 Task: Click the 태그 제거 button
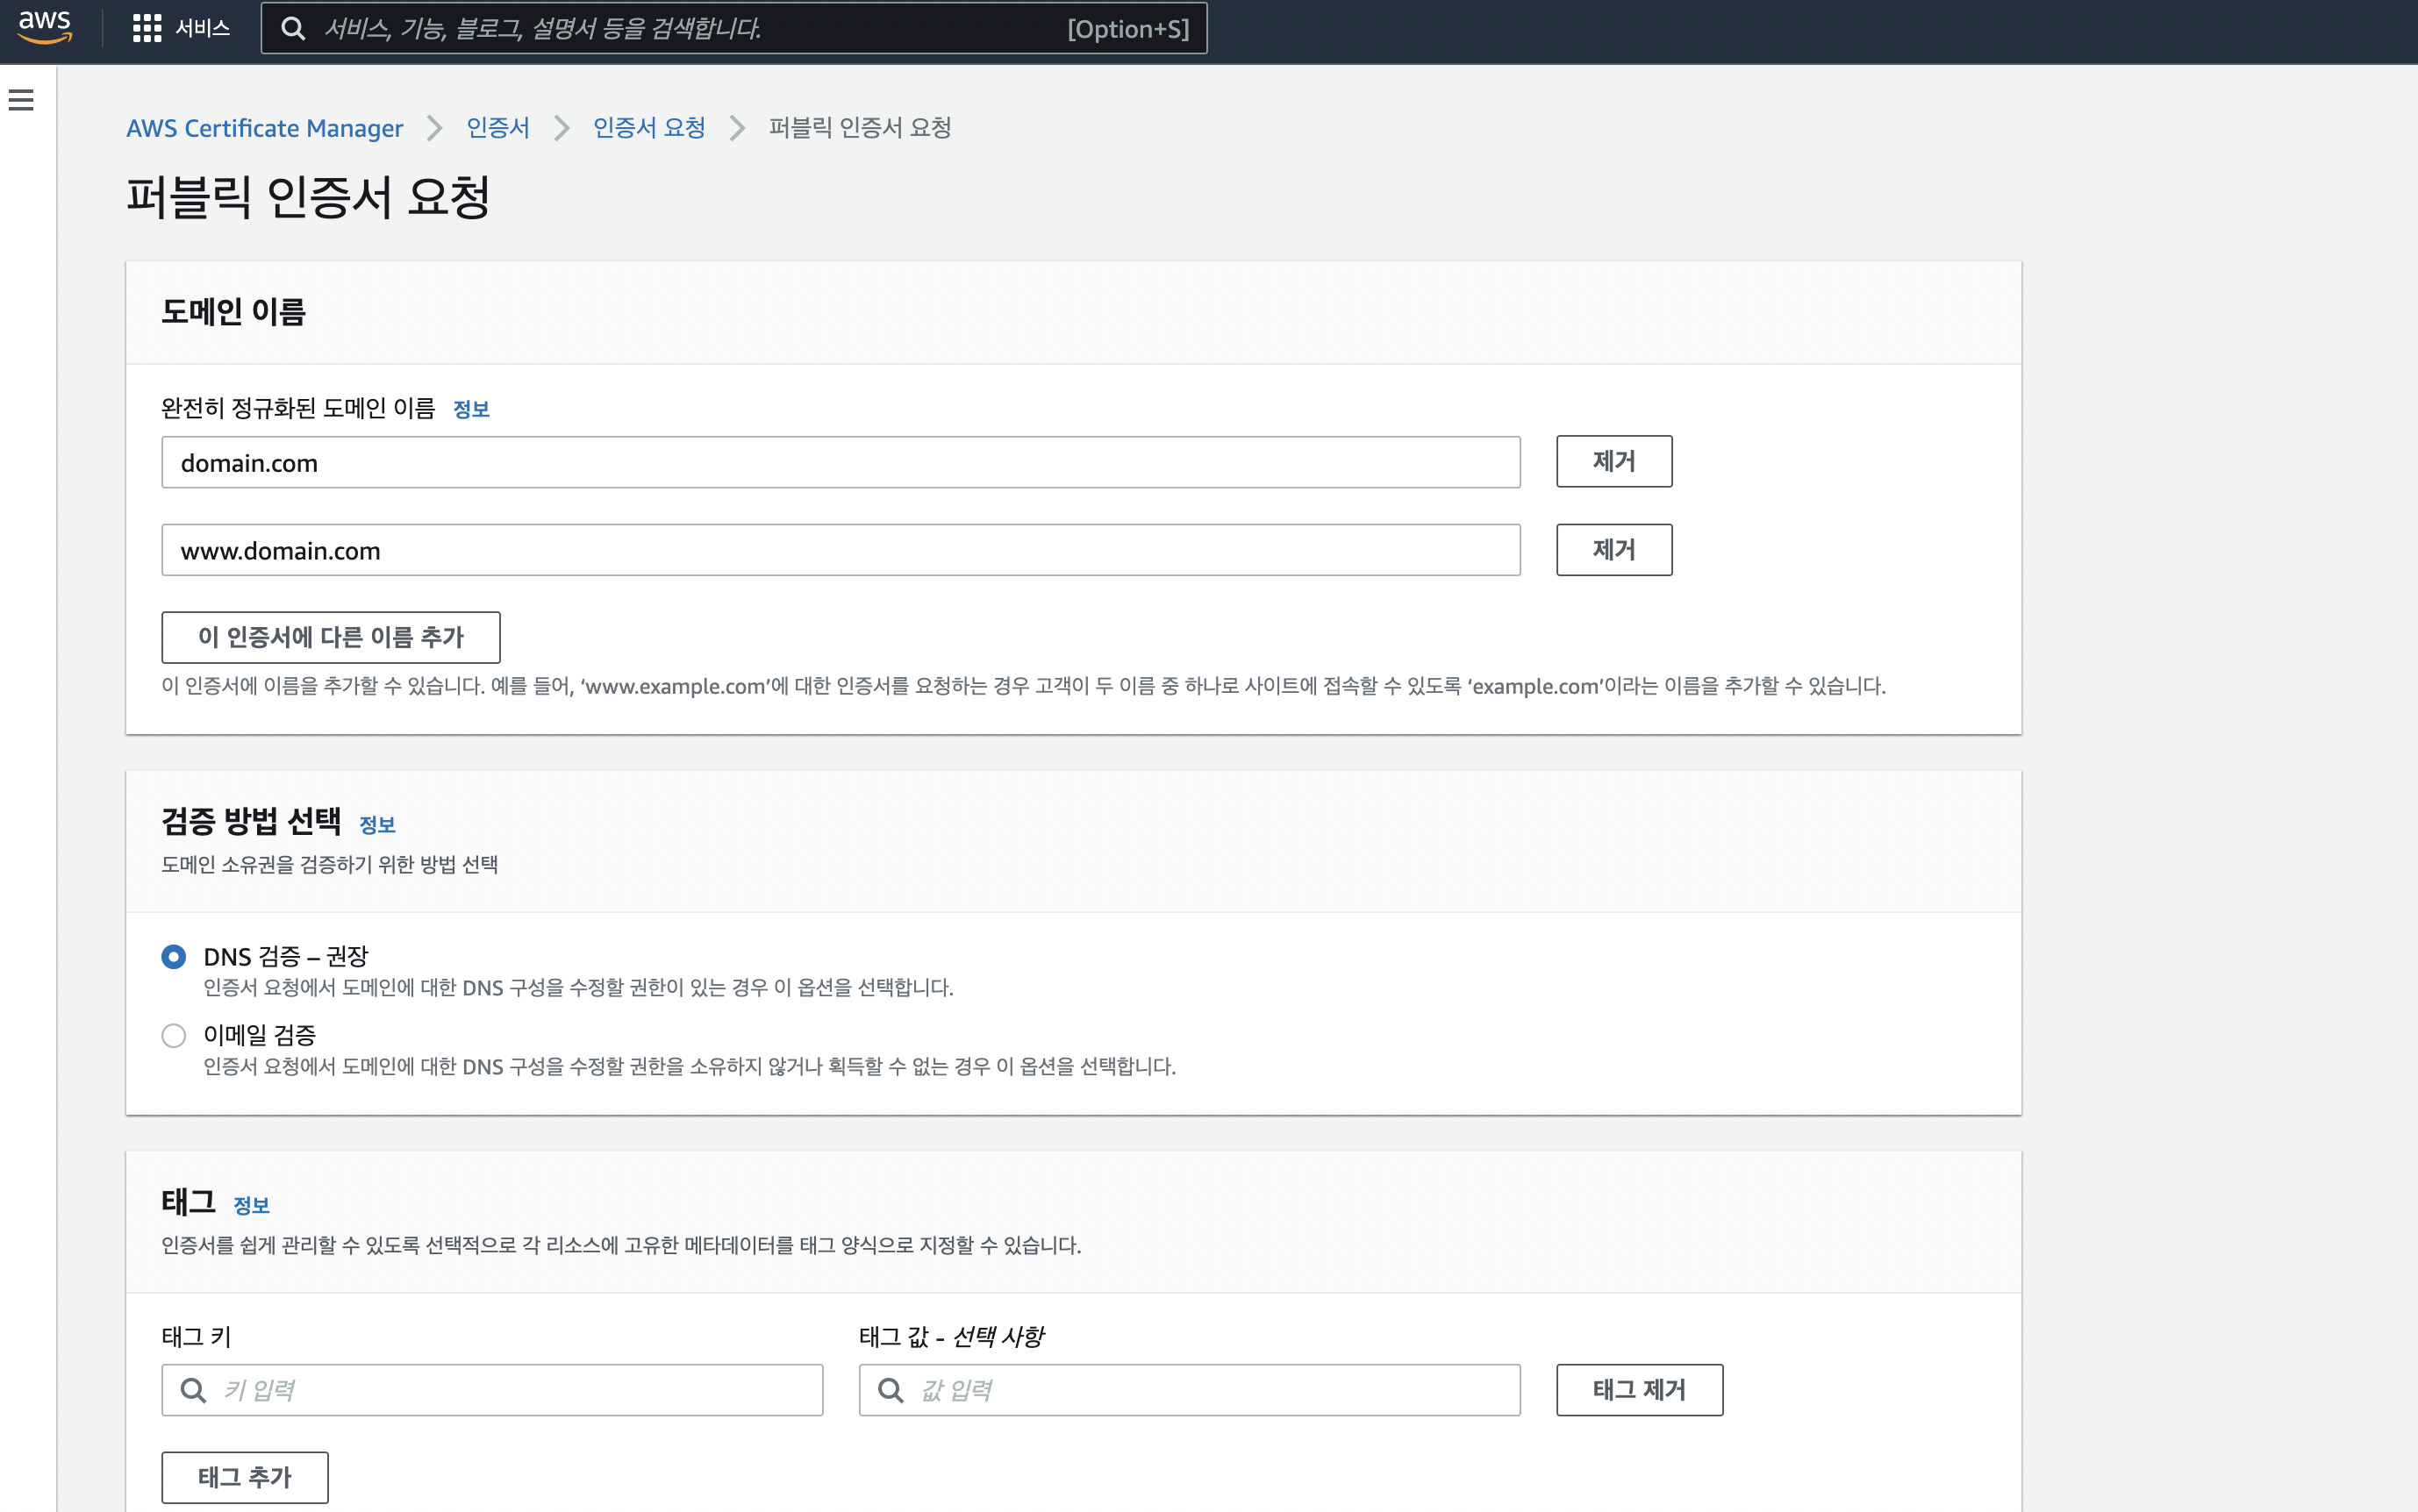coord(1638,1389)
